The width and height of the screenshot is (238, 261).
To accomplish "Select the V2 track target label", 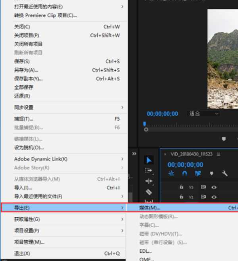I will pos(191,197).
